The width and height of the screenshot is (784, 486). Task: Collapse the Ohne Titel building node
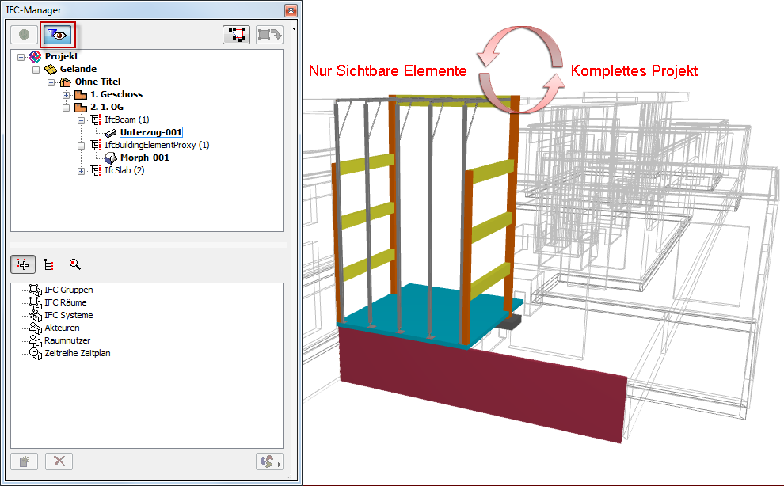tap(51, 82)
